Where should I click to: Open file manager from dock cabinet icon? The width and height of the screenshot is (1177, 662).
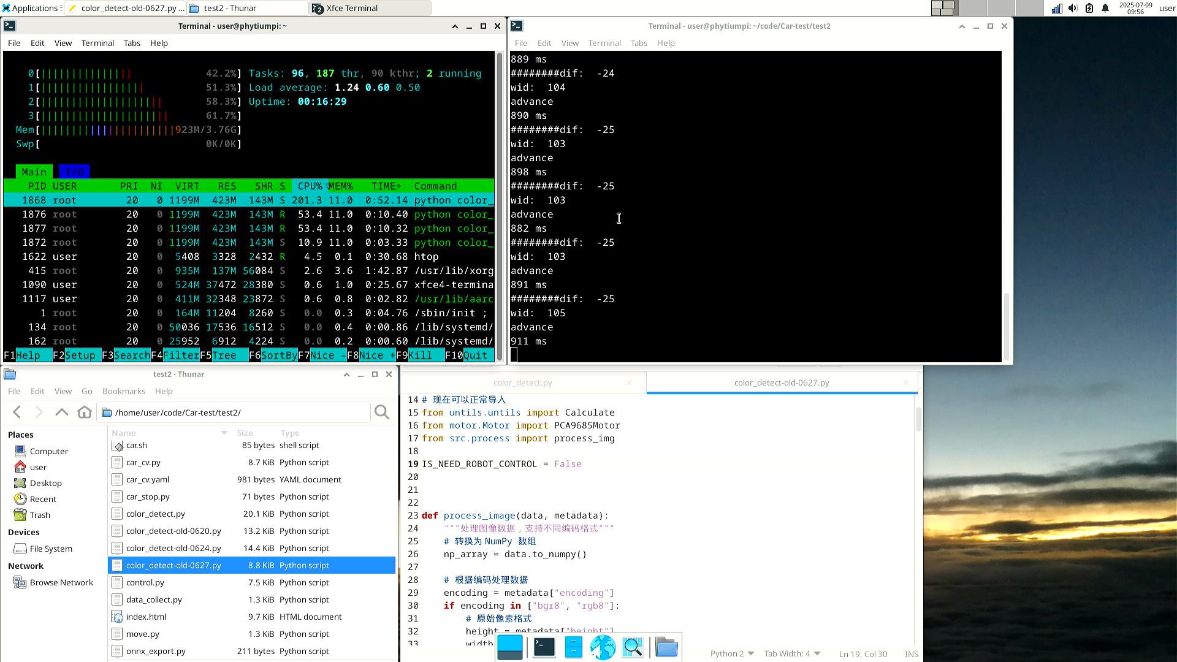[573, 647]
